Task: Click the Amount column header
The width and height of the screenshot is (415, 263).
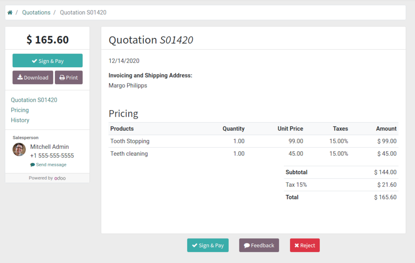Action: (x=386, y=129)
